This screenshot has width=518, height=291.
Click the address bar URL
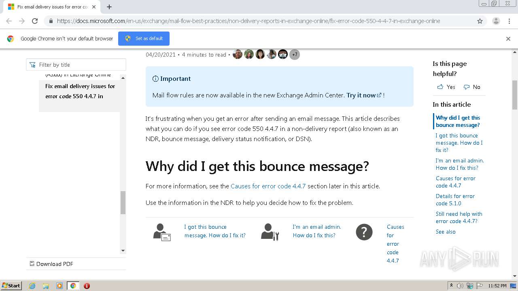(x=248, y=21)
